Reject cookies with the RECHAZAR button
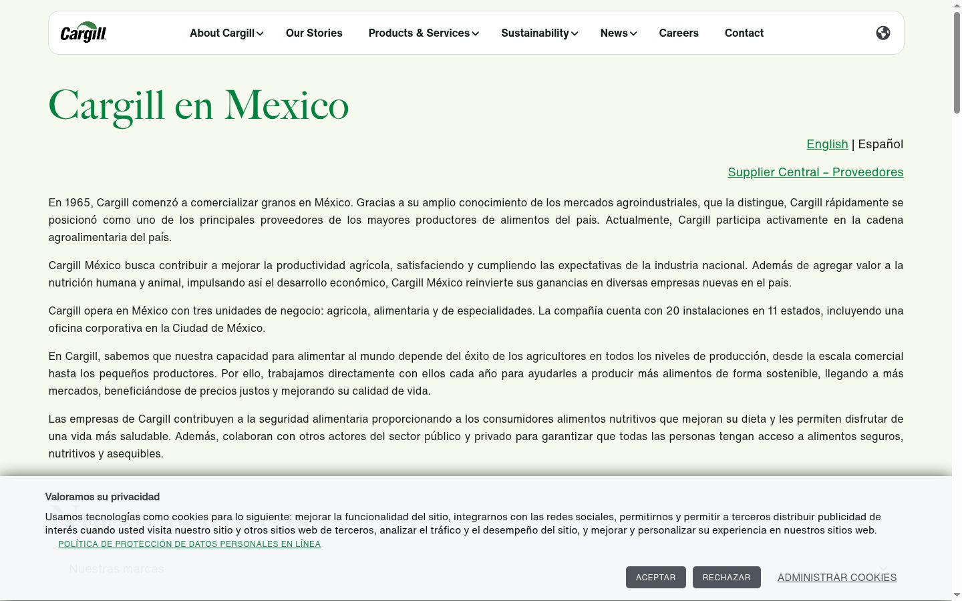The image size is (962, 601). (x=727, y=578)
